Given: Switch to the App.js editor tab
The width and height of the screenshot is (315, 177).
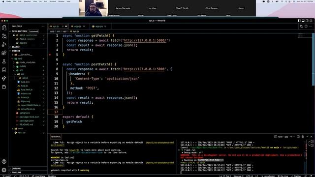Looking at the screenshot, I should [x=79, y=26].
